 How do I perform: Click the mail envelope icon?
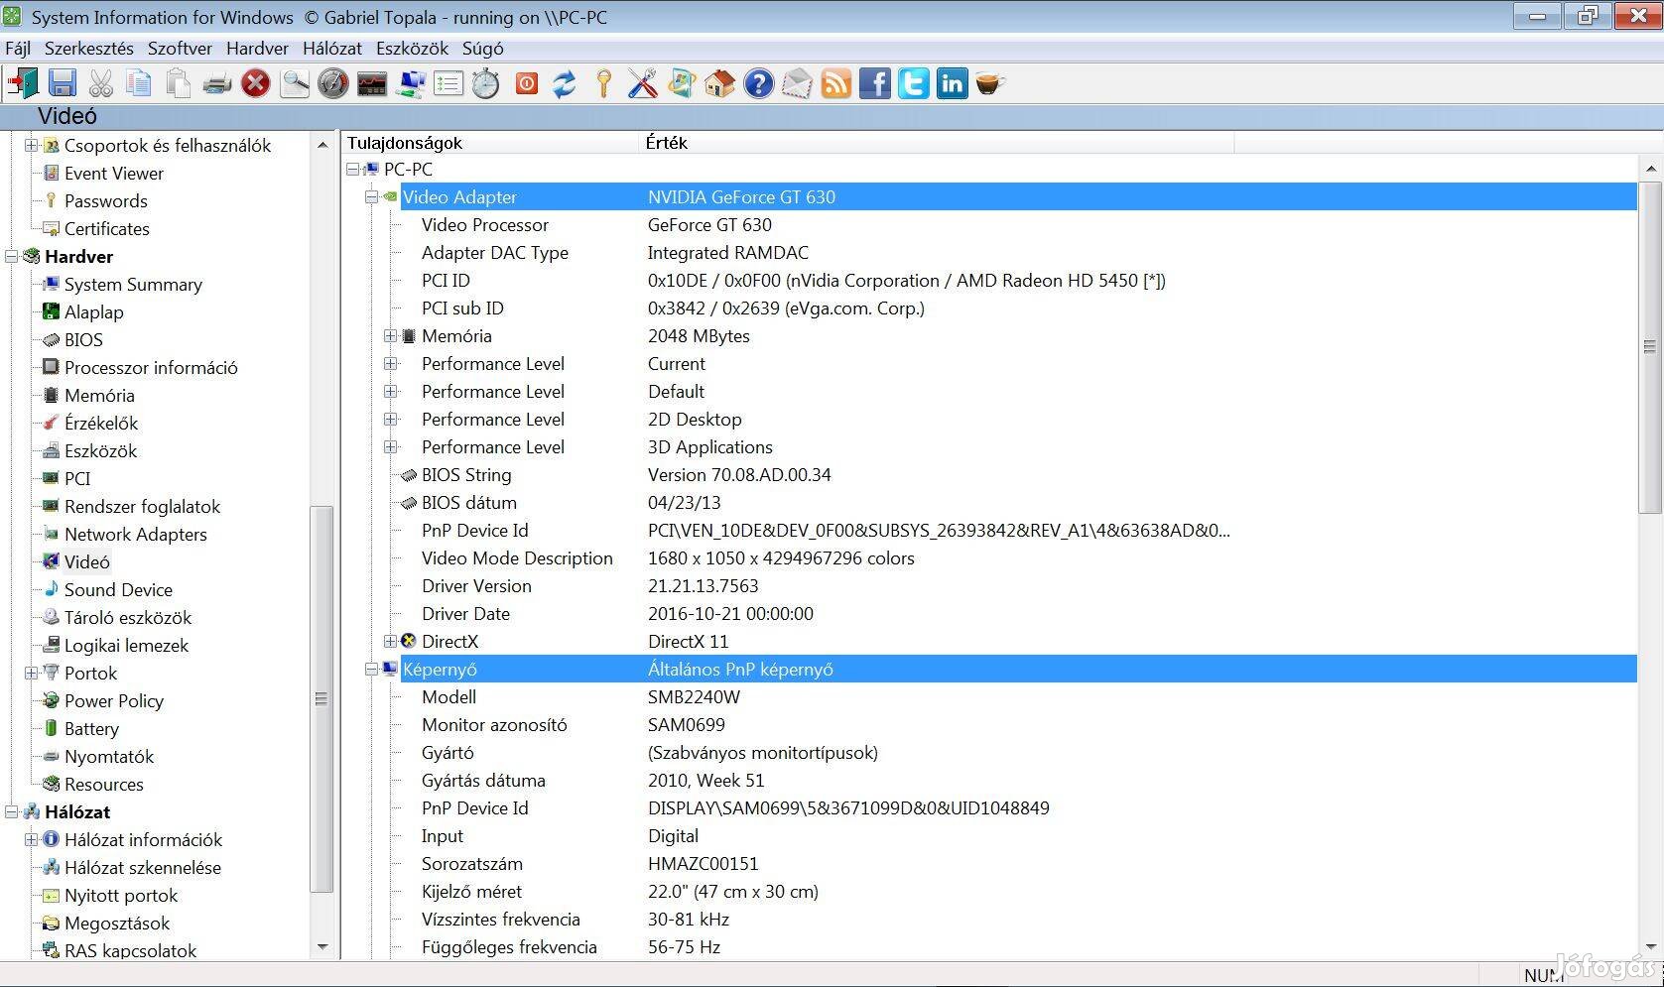(x=797, y=83)
